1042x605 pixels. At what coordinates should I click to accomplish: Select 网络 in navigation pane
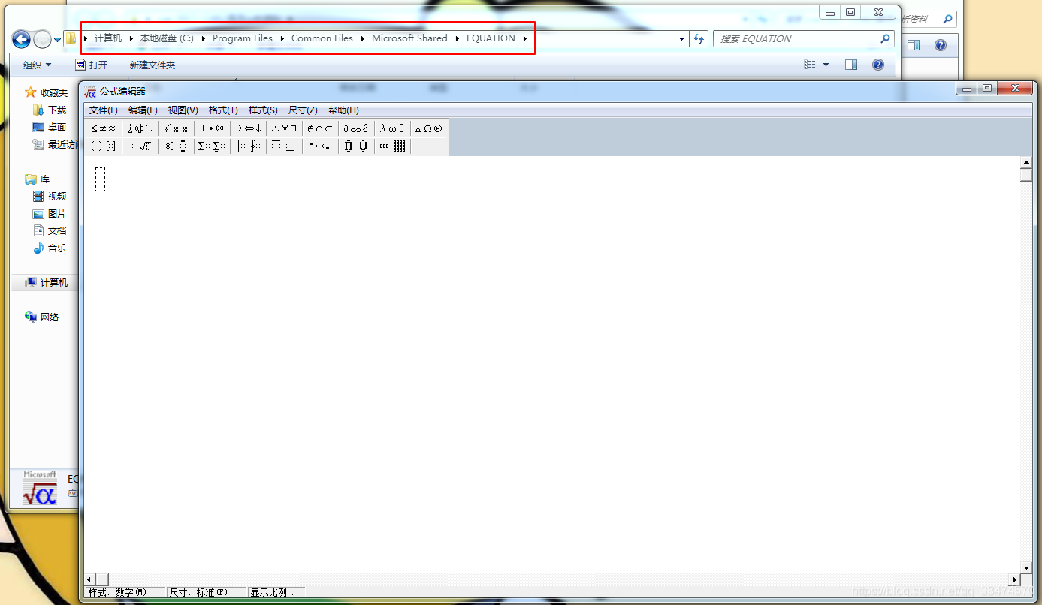click(42, 317)
